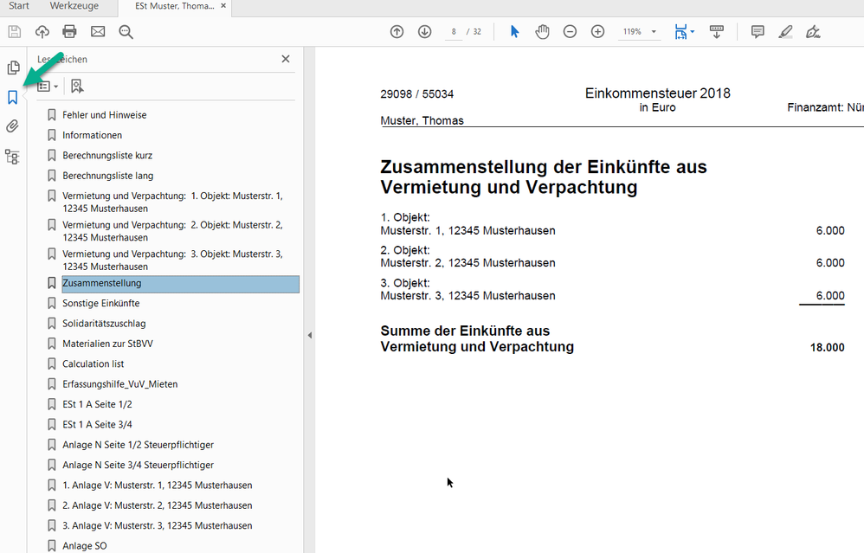
Task: Select the Zusammenstellung bookmark
Action: [180, 284]
